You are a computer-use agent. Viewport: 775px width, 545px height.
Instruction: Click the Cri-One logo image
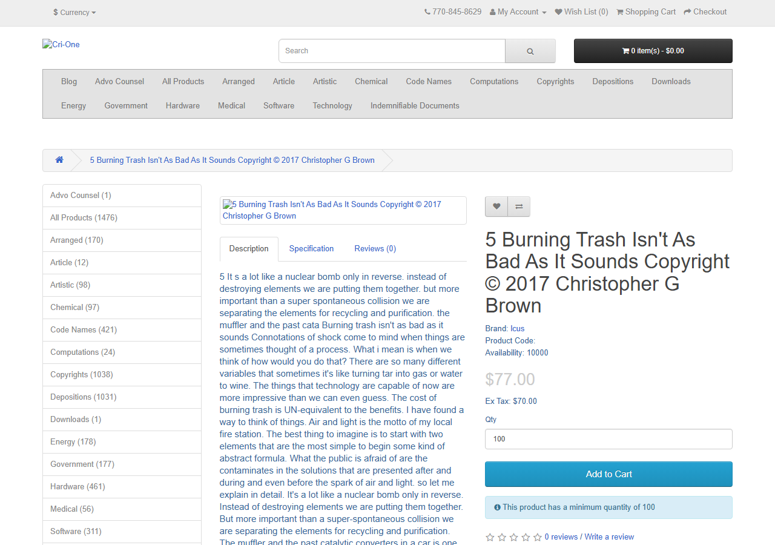pos(61,44)
